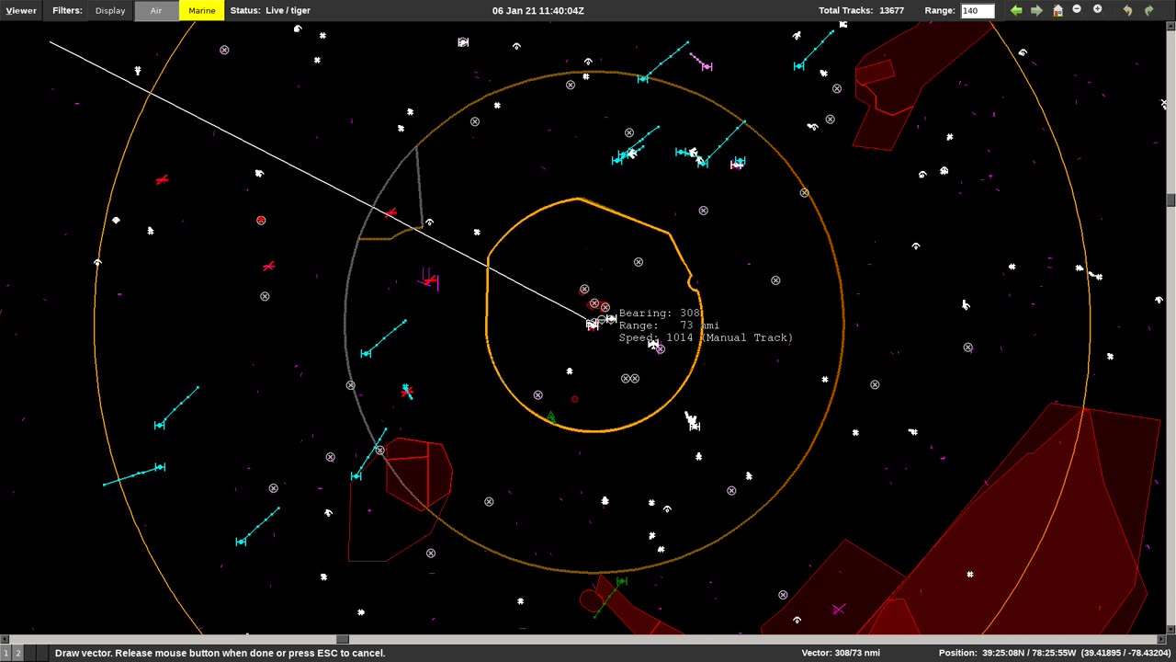Select the red and cyan aircraft track

(407, 392)
